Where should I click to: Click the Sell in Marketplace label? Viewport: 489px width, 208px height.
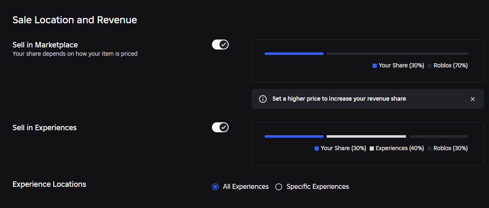[x=45, y=45]
